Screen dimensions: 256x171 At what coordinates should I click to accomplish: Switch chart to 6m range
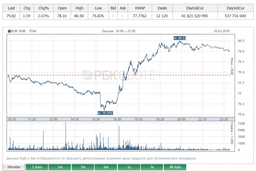click(x=106, y=167)
